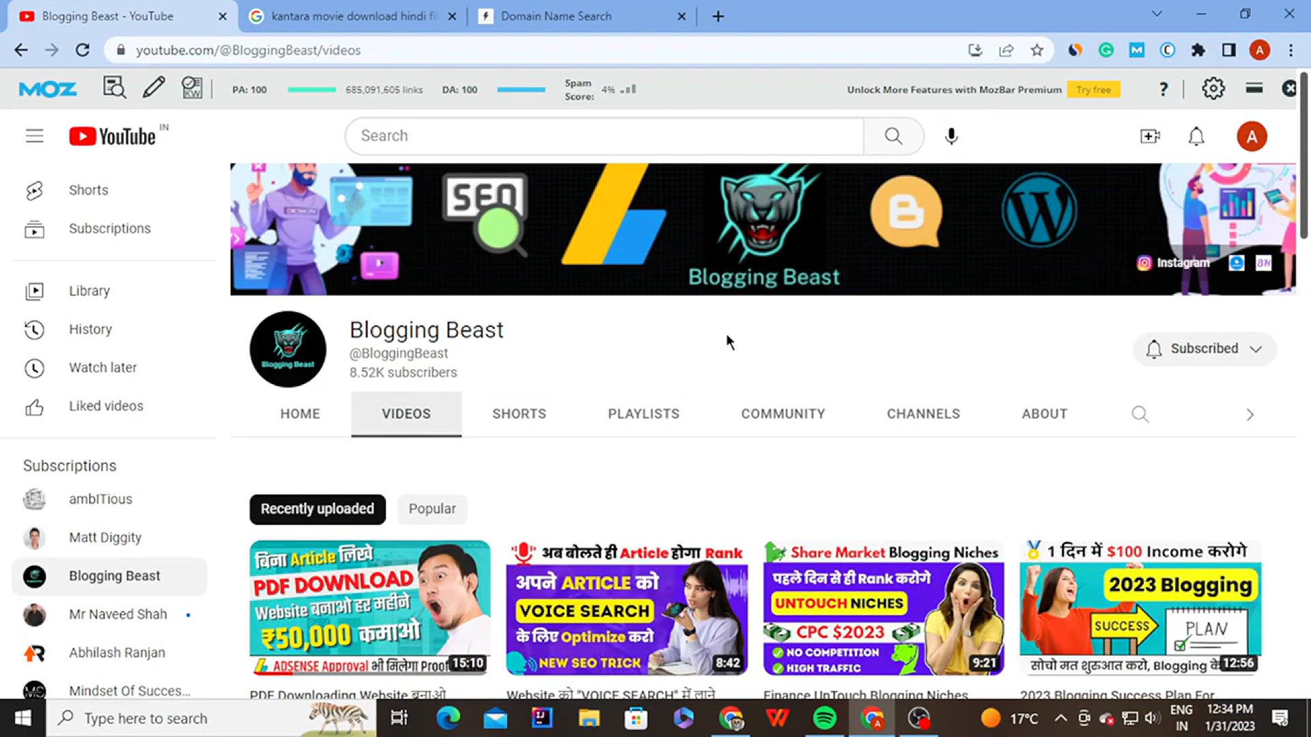Reload the current page

(83, 50)
